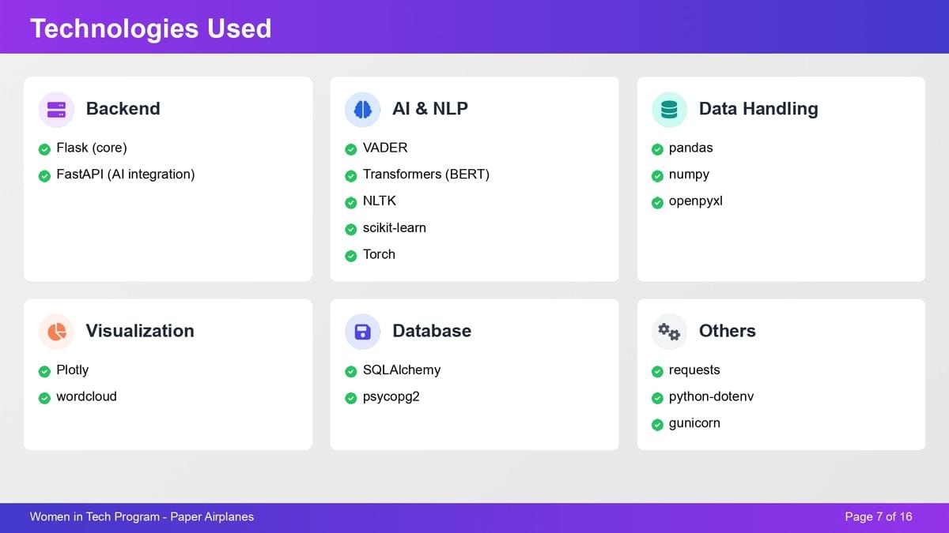Click the AI & NLP brain icon
This screenshot has height=533, width=949.
[363, 109]
